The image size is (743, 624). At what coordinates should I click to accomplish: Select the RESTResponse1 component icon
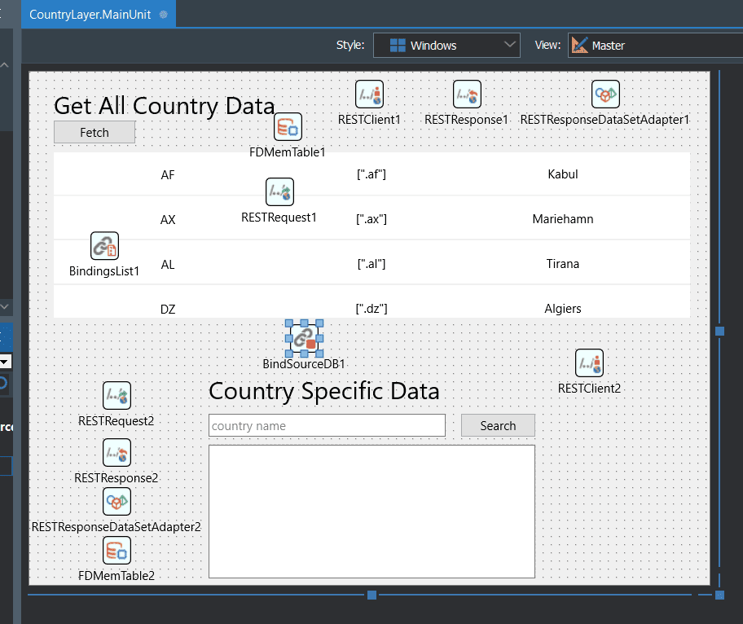pos(467,94)
